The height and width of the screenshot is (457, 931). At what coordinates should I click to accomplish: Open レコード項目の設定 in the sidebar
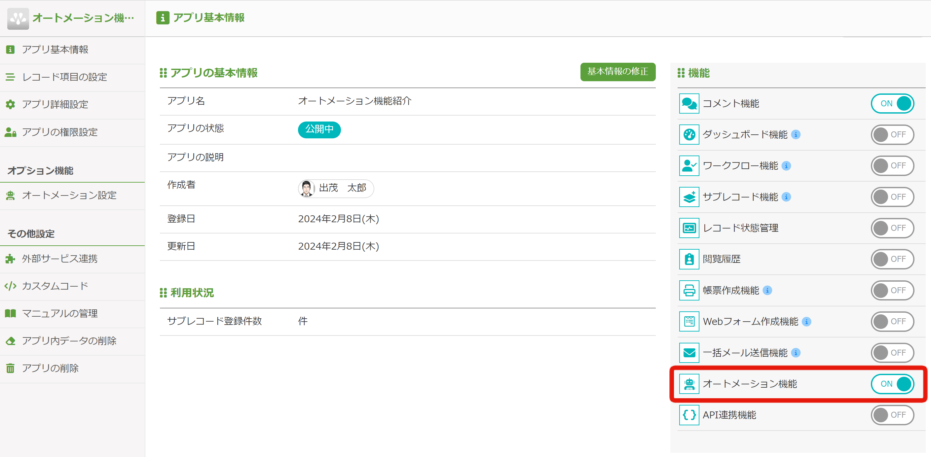coord(64,77)
